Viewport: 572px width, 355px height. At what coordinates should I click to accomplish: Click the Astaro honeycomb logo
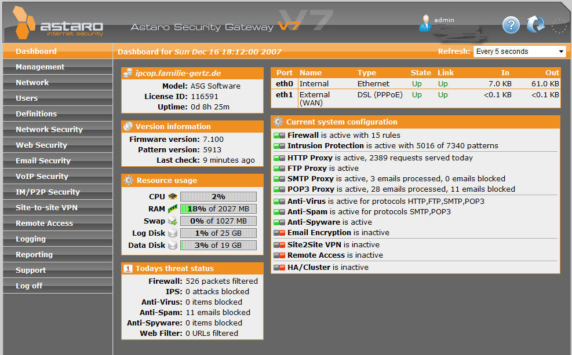(x=24, y=22)
